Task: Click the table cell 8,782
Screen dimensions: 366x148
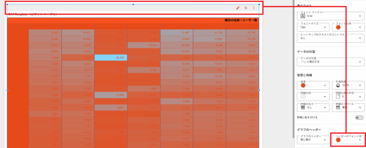Action: (x=144, y=70)
